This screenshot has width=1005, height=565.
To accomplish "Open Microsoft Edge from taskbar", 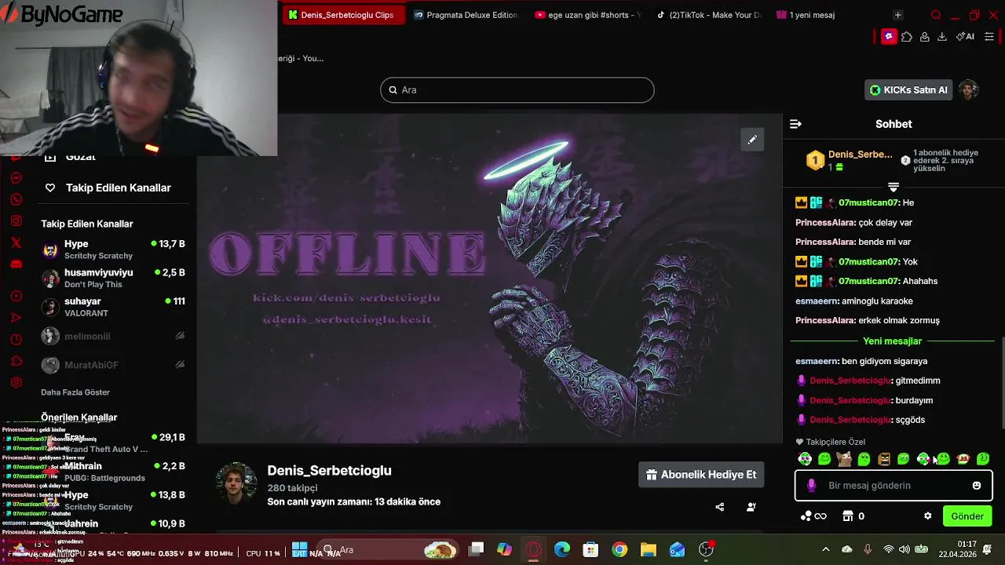I will tap(562, 549).
